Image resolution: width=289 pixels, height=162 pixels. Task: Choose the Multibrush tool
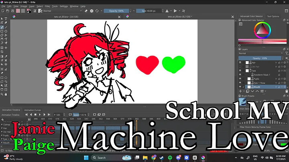click(6, 43)
